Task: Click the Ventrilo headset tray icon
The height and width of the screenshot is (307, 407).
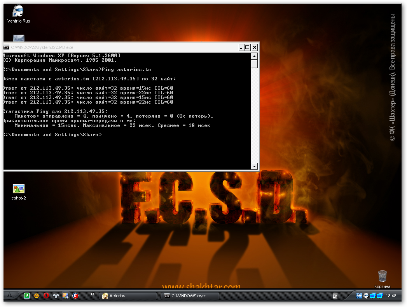Action: [366, 296]
